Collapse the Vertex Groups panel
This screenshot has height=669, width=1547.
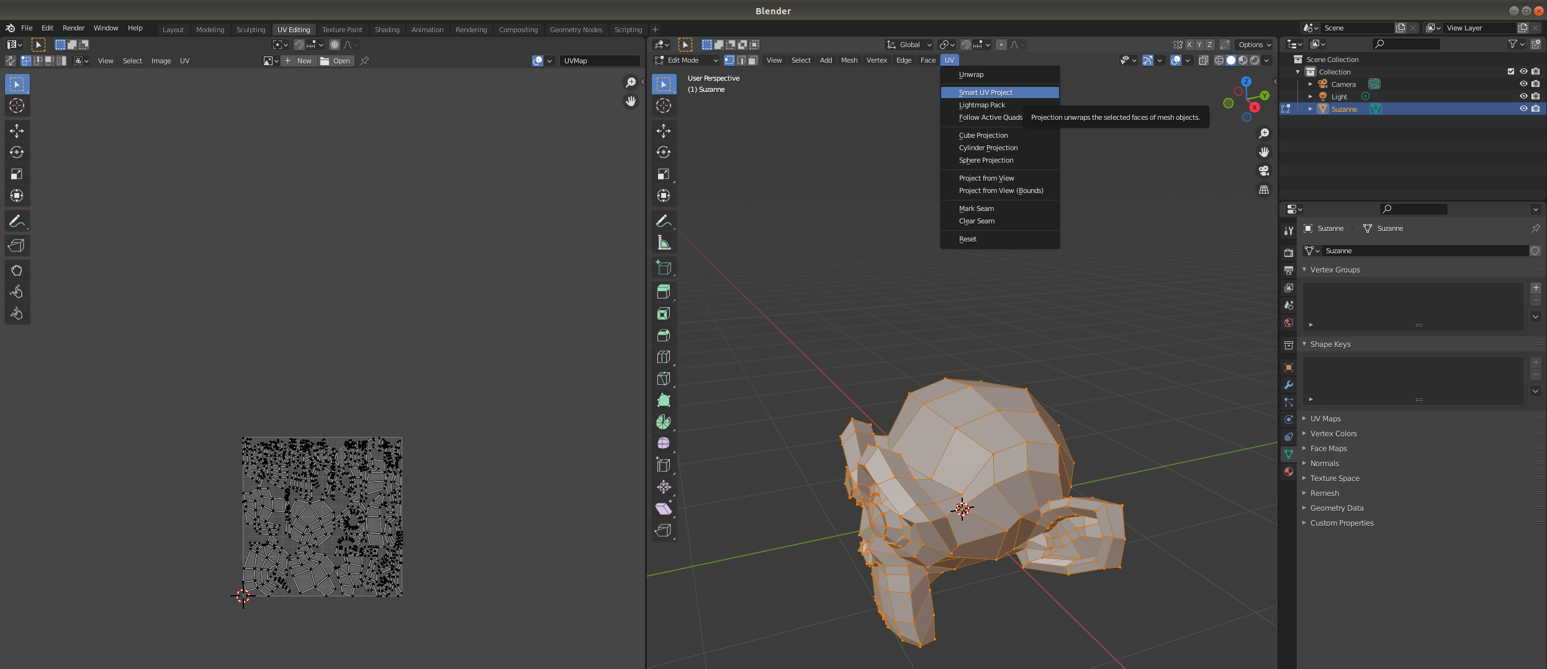(1335, 270)
